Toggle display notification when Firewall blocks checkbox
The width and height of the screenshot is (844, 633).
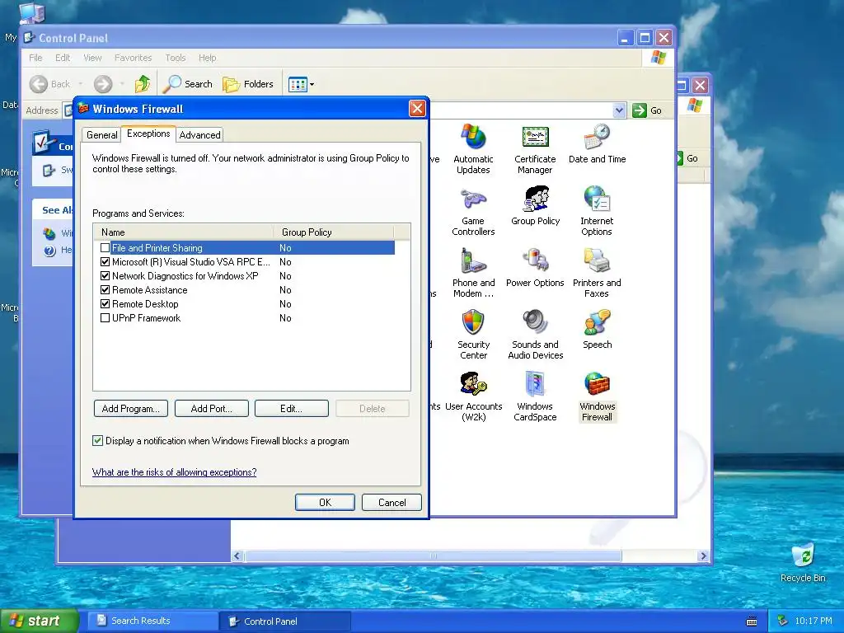pos(97,440)
